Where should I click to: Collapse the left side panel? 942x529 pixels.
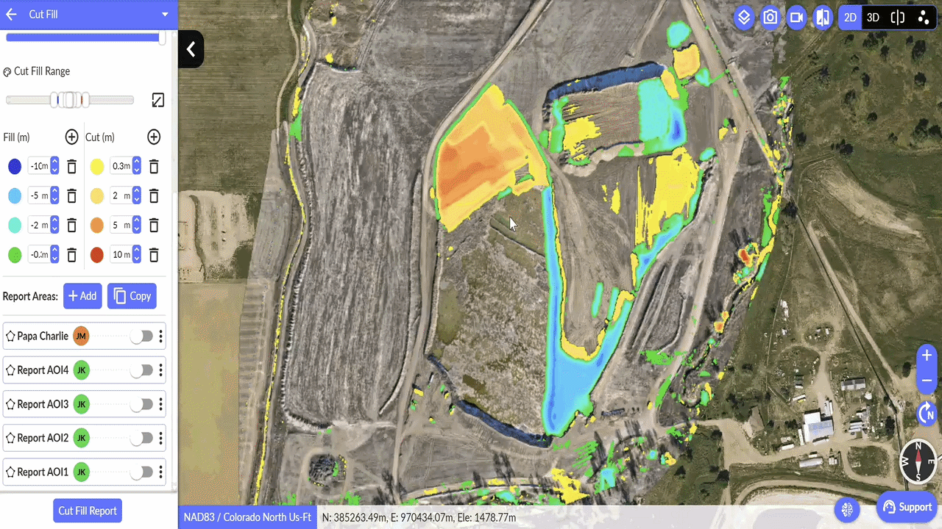191,49
